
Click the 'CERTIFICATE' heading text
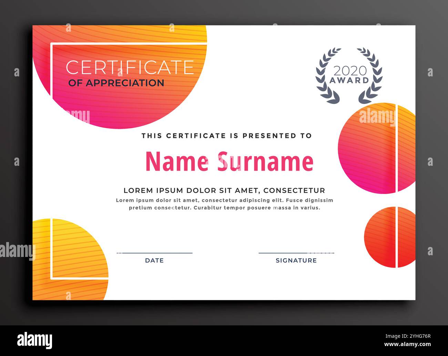[x=130, y=67]
